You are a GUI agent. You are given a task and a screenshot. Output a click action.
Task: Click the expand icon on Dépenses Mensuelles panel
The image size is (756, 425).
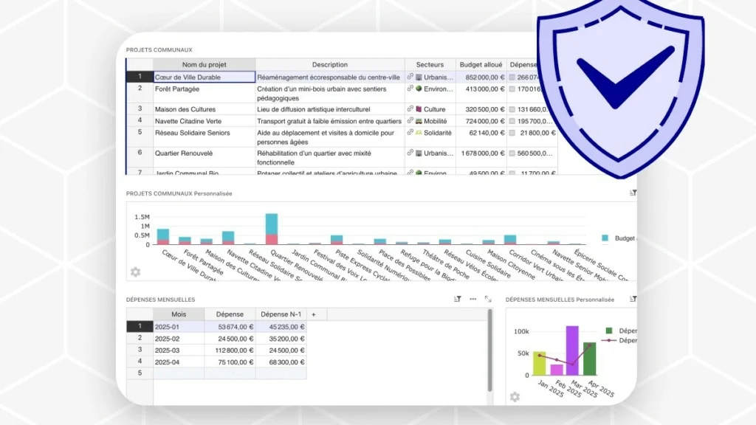click(489, 300)
